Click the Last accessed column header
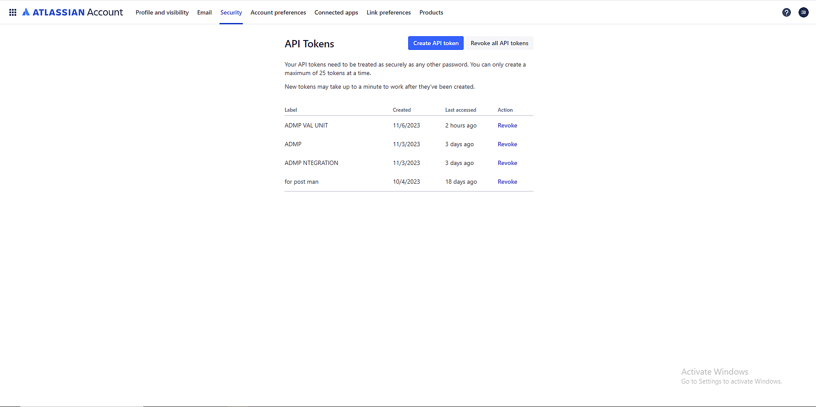The image size is (816, 407). click(x=461, y=110)
